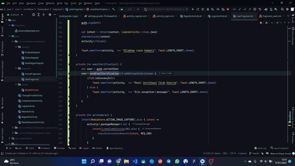295x166 pixels.
Task: Open the Terminal tool window
Action: coord(59,148)
